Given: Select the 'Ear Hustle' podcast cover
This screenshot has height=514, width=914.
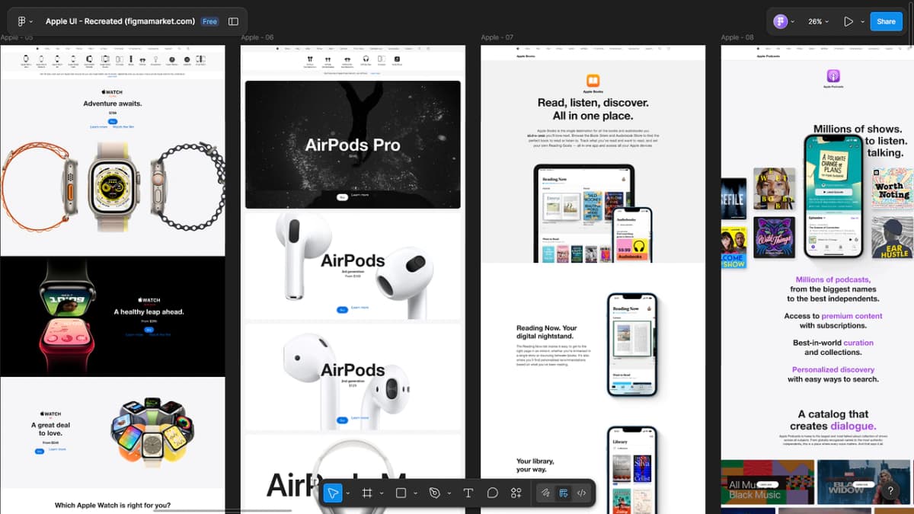Looking at the screenshot, I should (891, 238).
